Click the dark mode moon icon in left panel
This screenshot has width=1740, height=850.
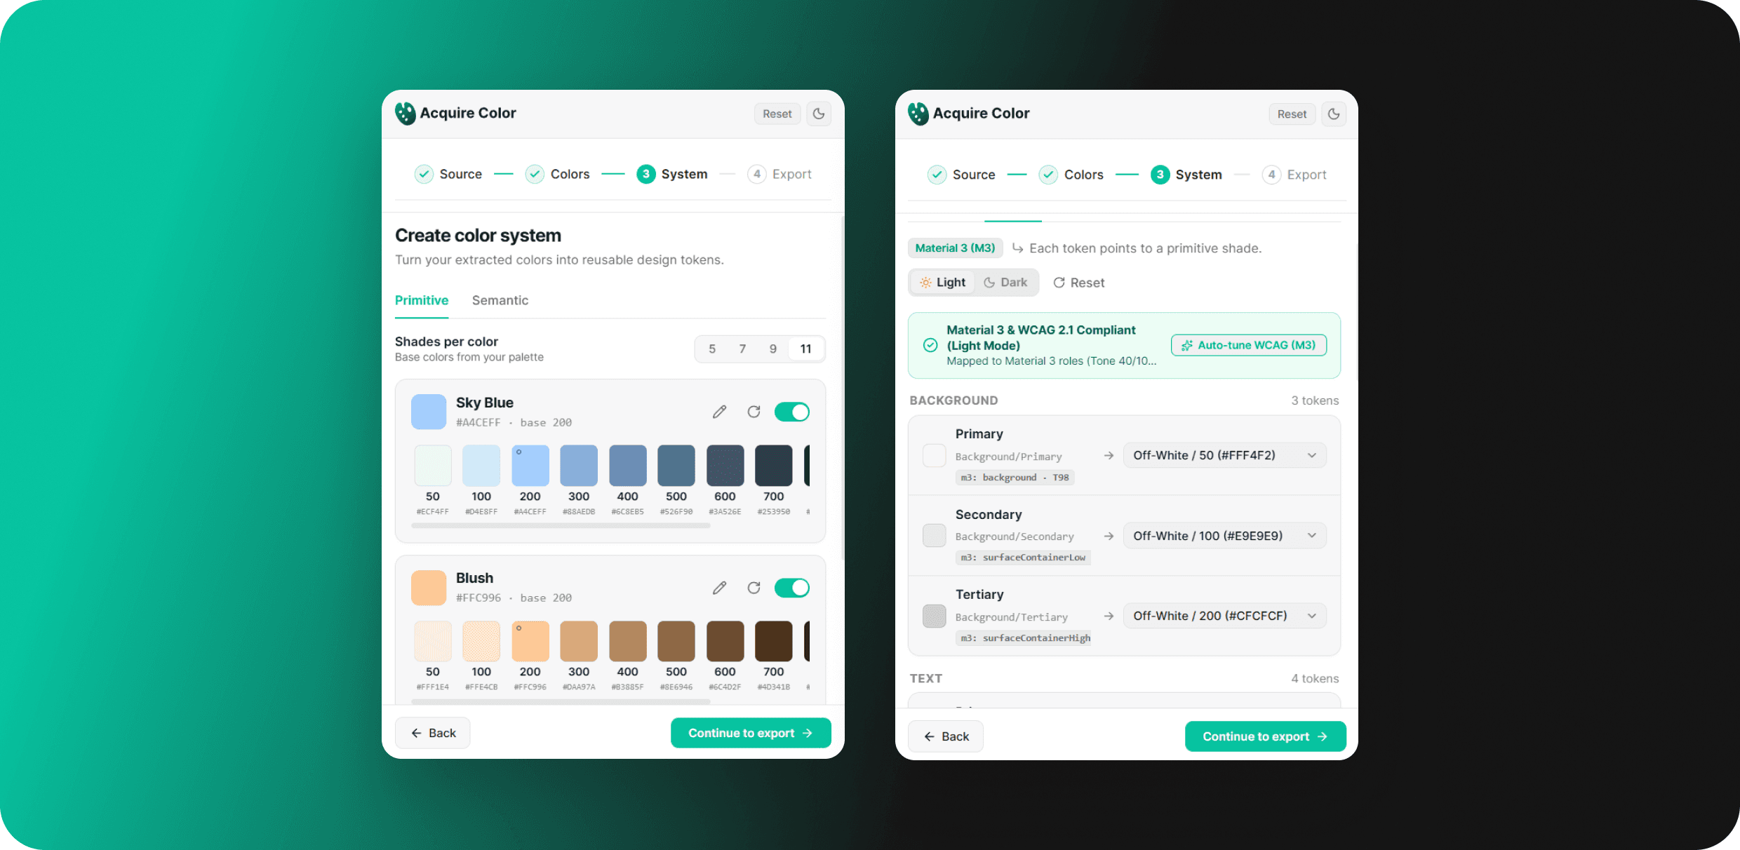819,114
